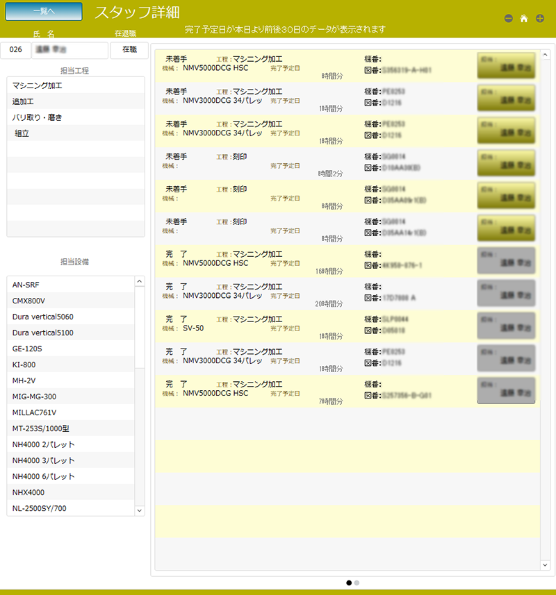Image resolution: width=556 pixels, height=595 pixels.
Task: Click the staff number field 026
Action: [16, 50]
